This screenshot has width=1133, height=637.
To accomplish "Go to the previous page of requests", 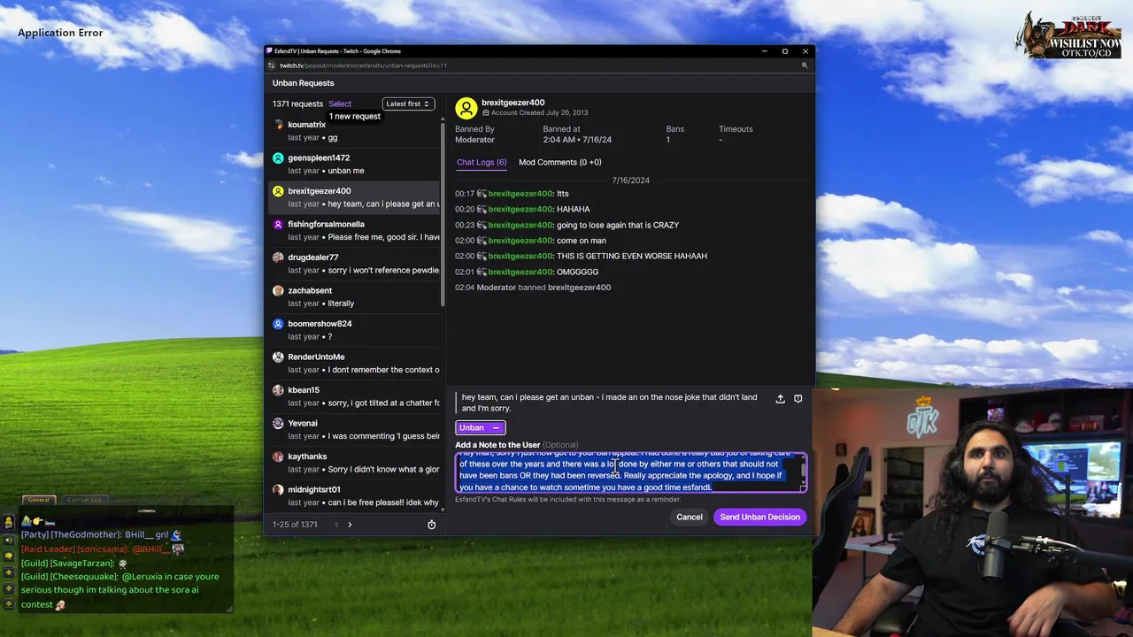I will 336,525.
